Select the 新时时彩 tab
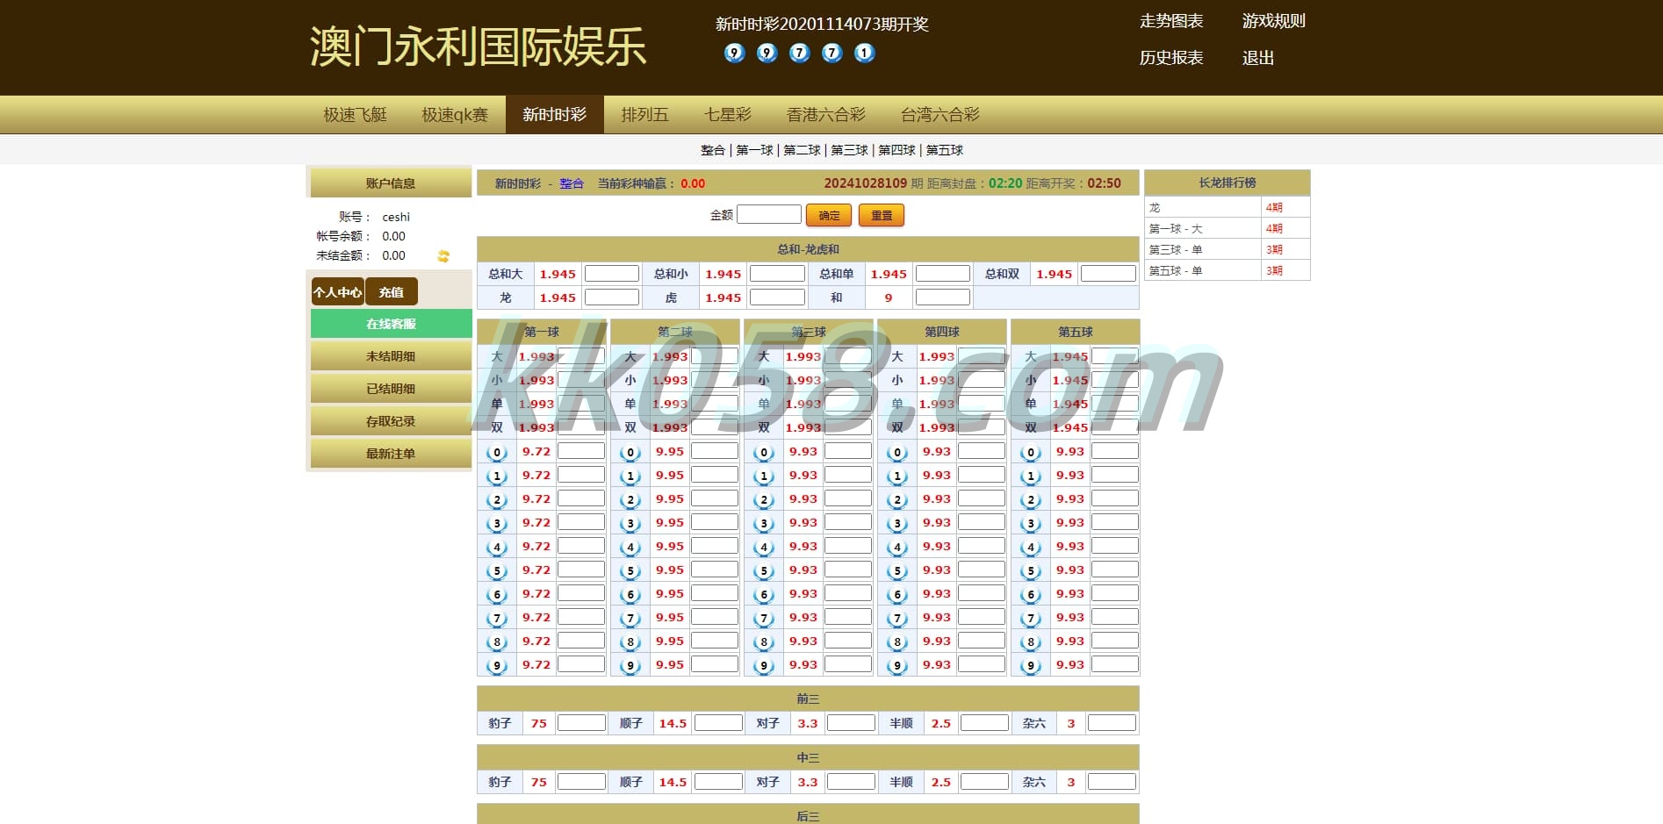Screen dimensions: 1663x824 (554, 115)
